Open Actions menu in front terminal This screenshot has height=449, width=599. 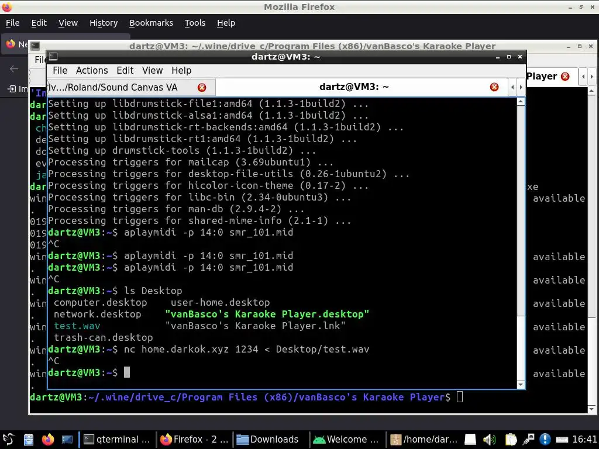point(92,70)
